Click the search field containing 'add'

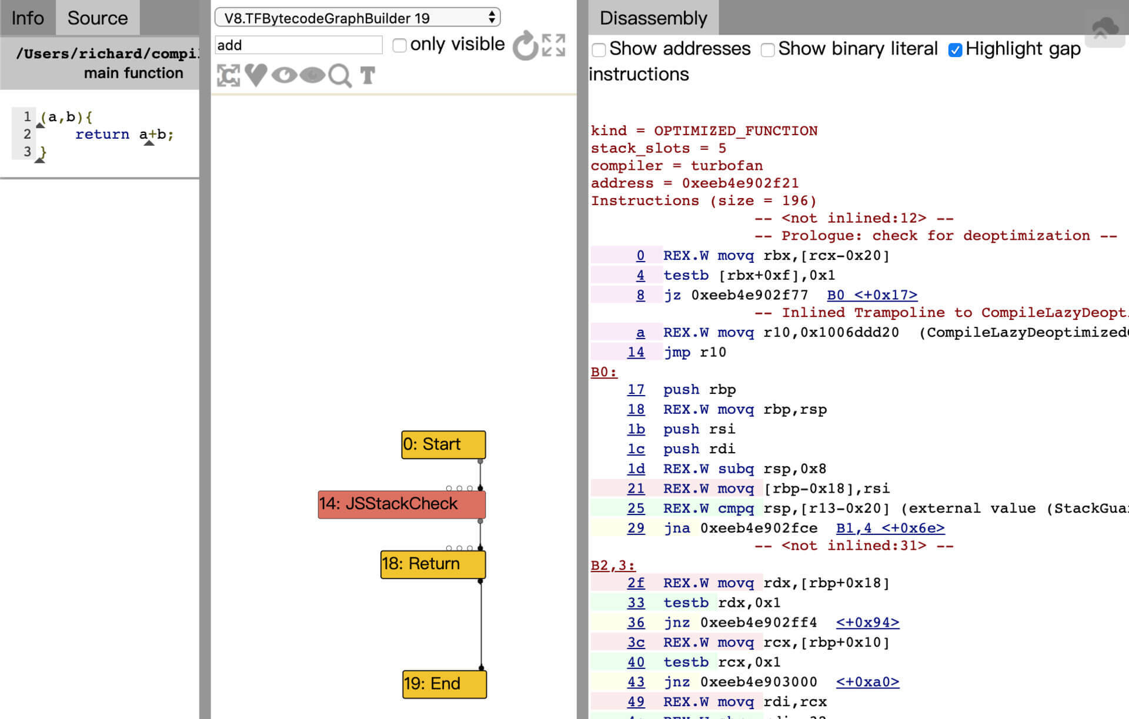(299, 45)
